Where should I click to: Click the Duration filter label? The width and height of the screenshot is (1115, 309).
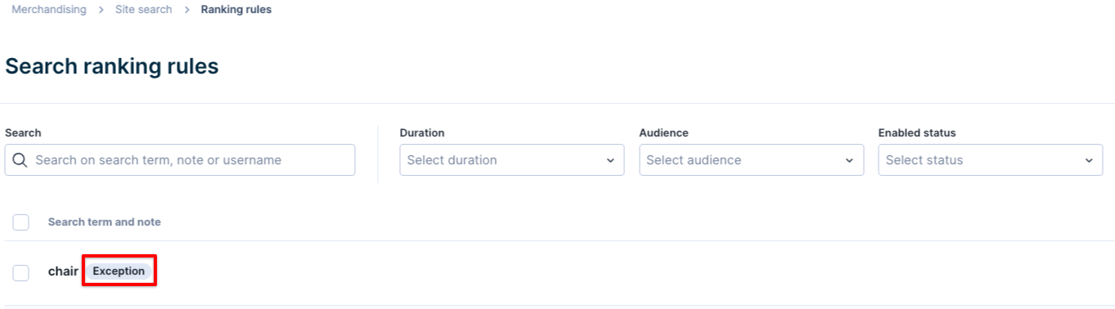click(422, 132)
